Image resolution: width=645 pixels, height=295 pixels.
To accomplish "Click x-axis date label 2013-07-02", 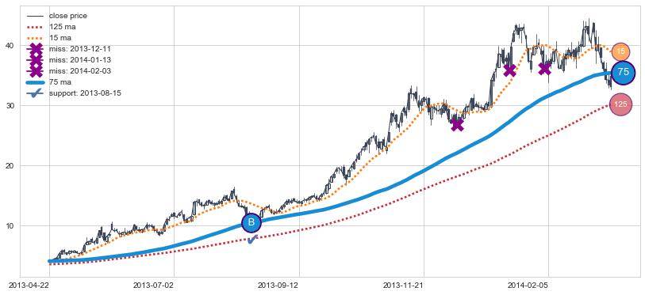I will [x=153, y=285].
